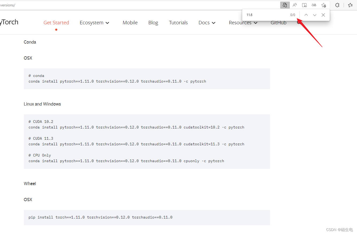Click the Find on page icon in the address bar
Image resolution: width=357 pixels, height=234 pixels.
(285, 5)
